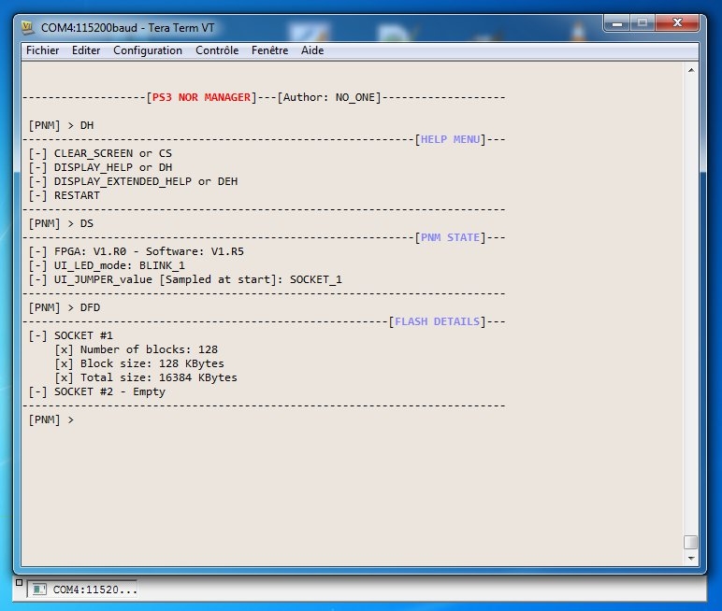Click the HELP MENU heading
The image size is (722, 611).
coord(451,139)
